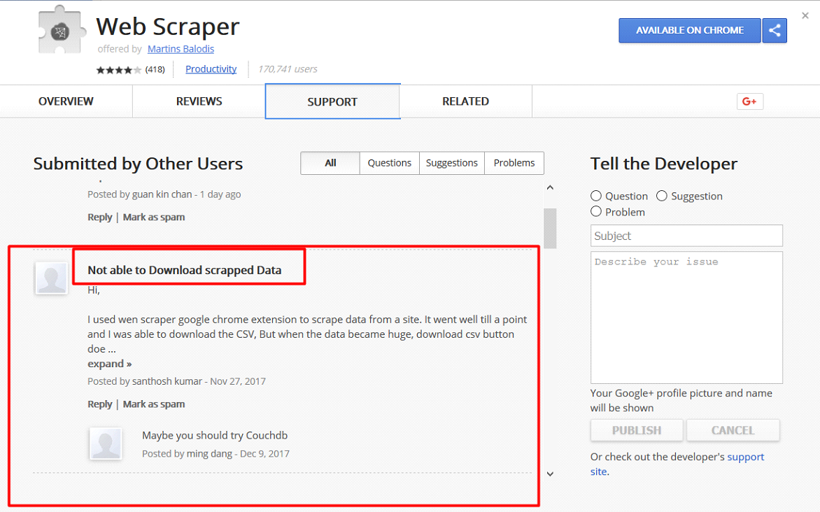820x512 pixels.
Task: Click the Google+ share button
Action: tap(750, 101)
